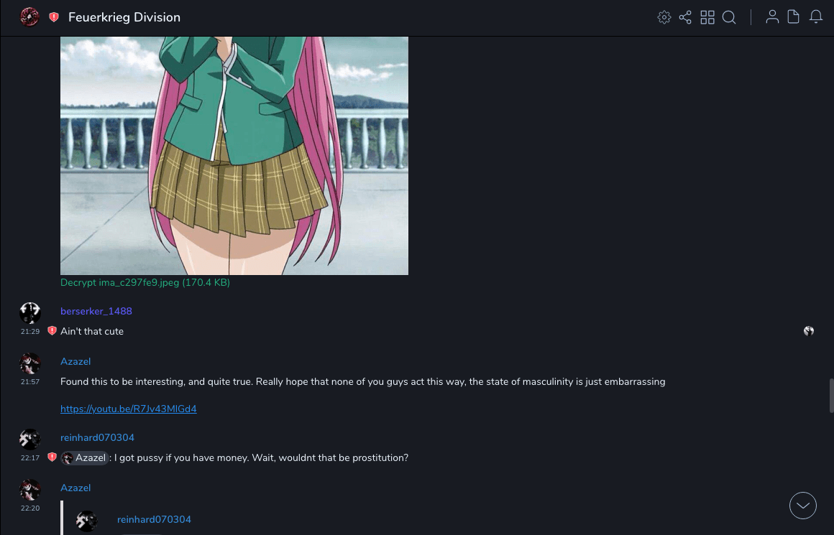Open the members list icon

point(772,17)
